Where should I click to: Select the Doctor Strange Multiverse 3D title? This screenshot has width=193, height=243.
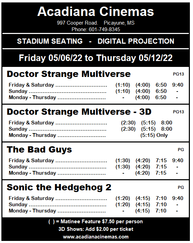(79, 112)
